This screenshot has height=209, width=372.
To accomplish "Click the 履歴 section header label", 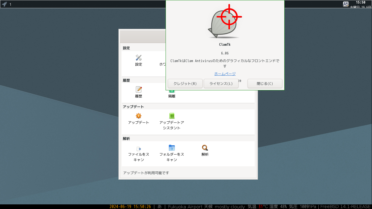I will pyautogui.click(x=126, y=81).
